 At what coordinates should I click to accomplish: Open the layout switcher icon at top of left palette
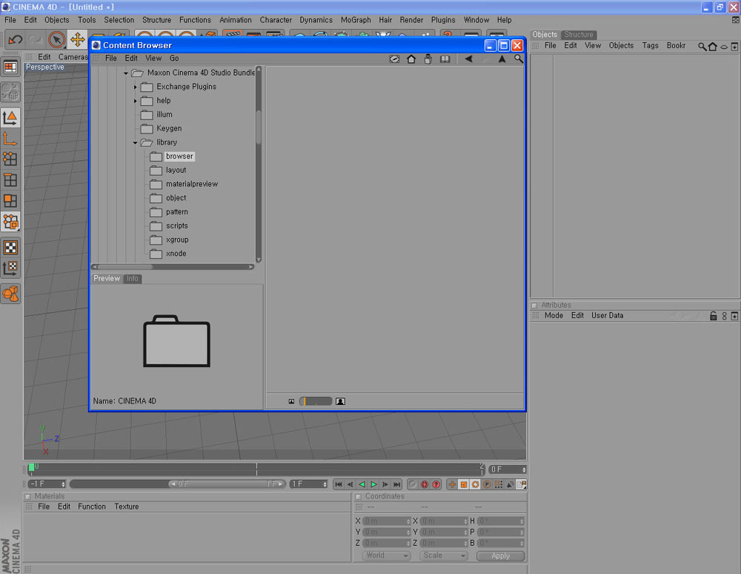click(10, 67)
